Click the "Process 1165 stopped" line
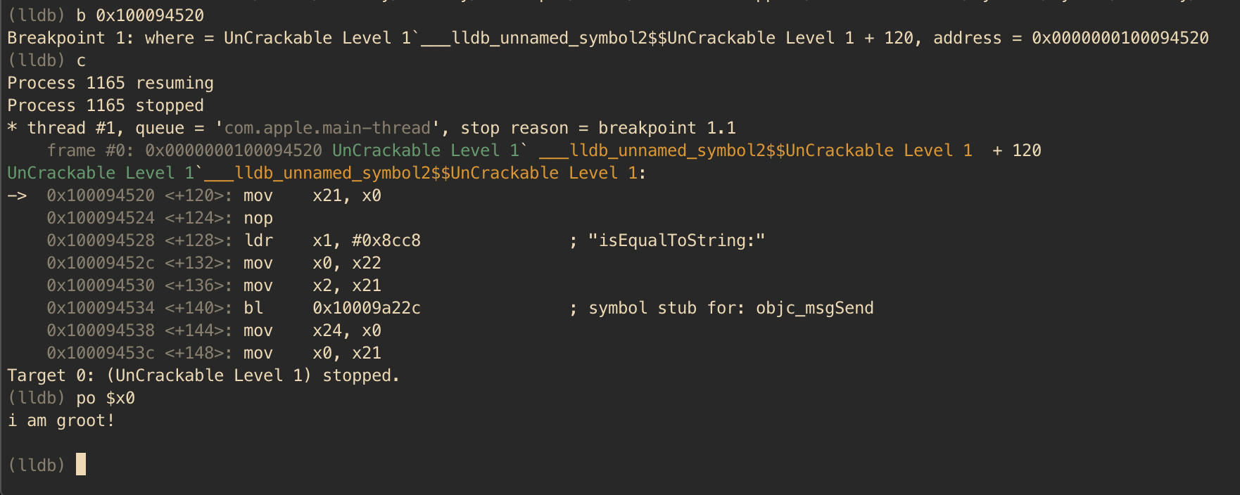The height and width of the screenshot is (495, 1240). click(x=106, y=105)
